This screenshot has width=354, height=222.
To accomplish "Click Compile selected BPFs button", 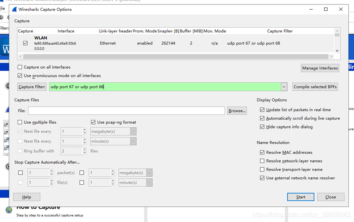I will [x=315, y=87].
